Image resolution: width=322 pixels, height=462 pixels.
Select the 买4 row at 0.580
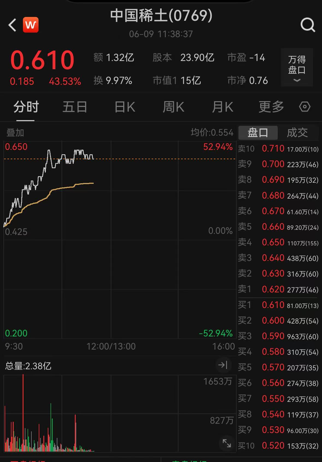pyautogui.click(x=278, y=352)
